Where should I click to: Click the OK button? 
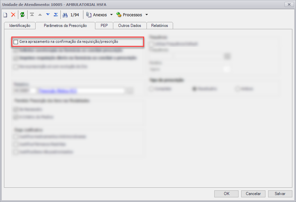tap(226, 194)
